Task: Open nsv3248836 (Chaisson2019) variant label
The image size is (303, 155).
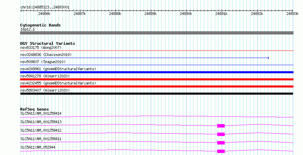Action: pyautogui.click(x=46, y=55)
